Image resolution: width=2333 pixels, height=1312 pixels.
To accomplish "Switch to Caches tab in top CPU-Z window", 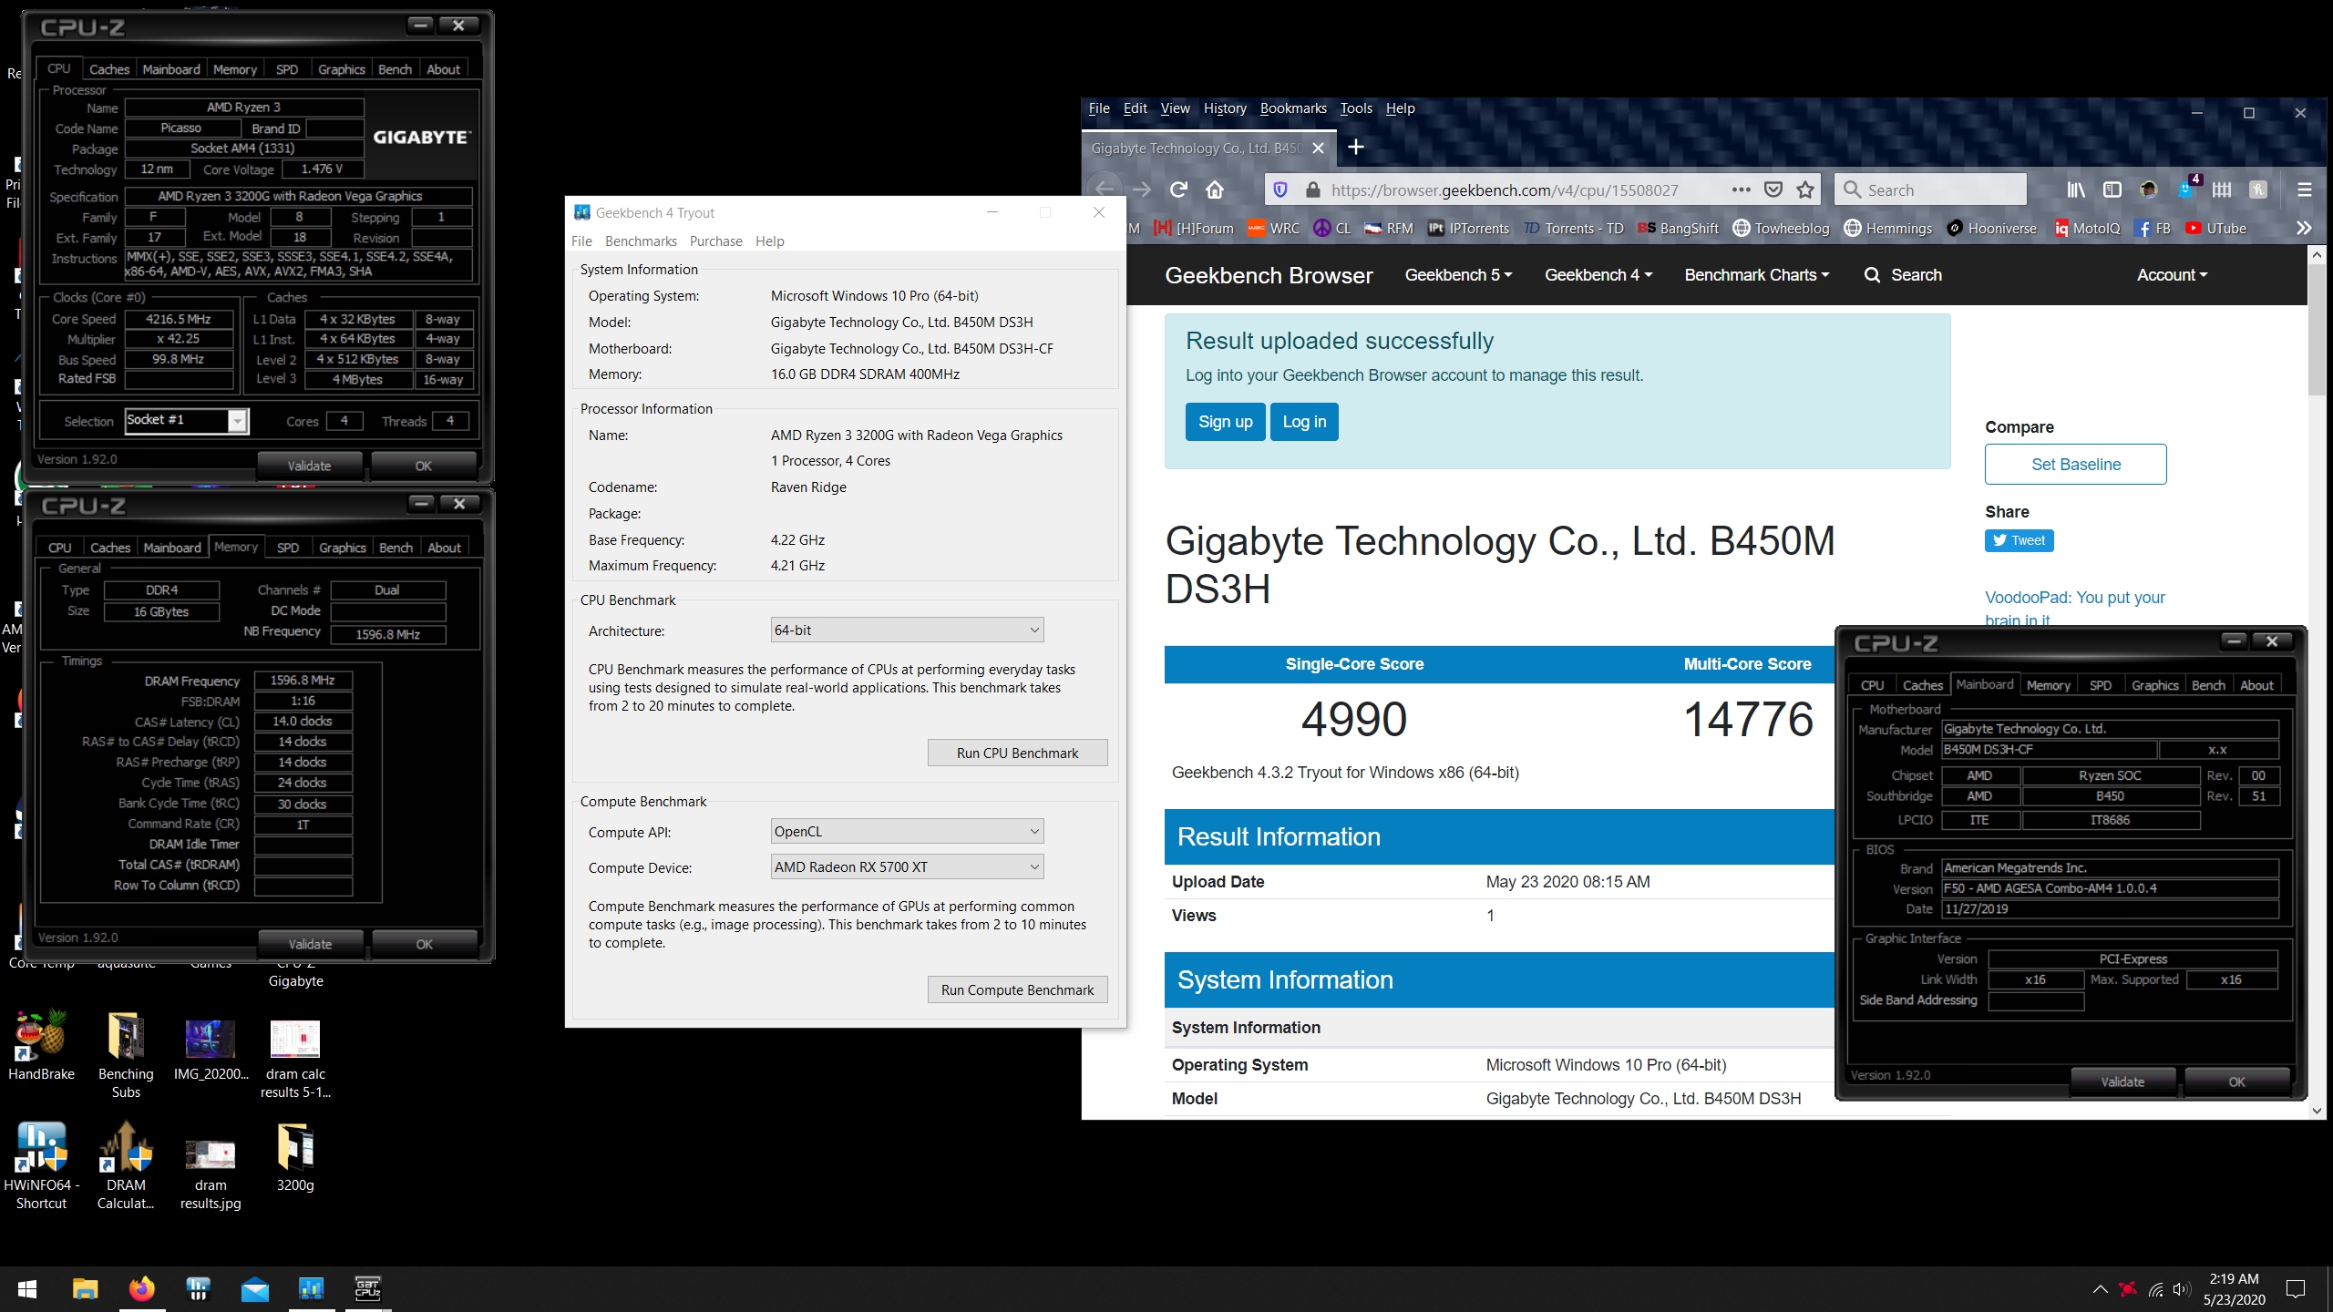I will pos(109,69).
